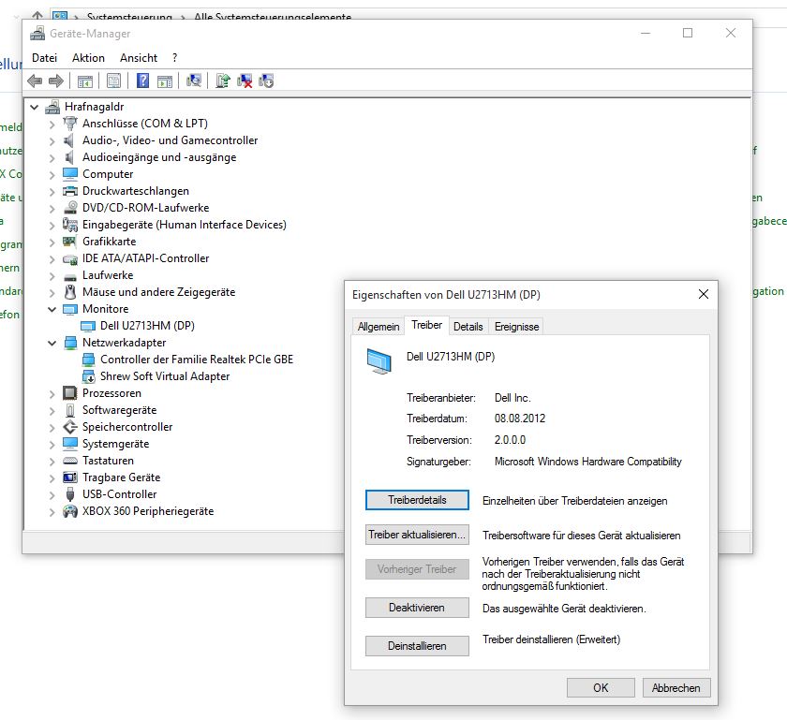The height and width of the screenshot is (720, 787).
Task: Click the blue Help question mark icon
Action: click(x=143, y=81)
